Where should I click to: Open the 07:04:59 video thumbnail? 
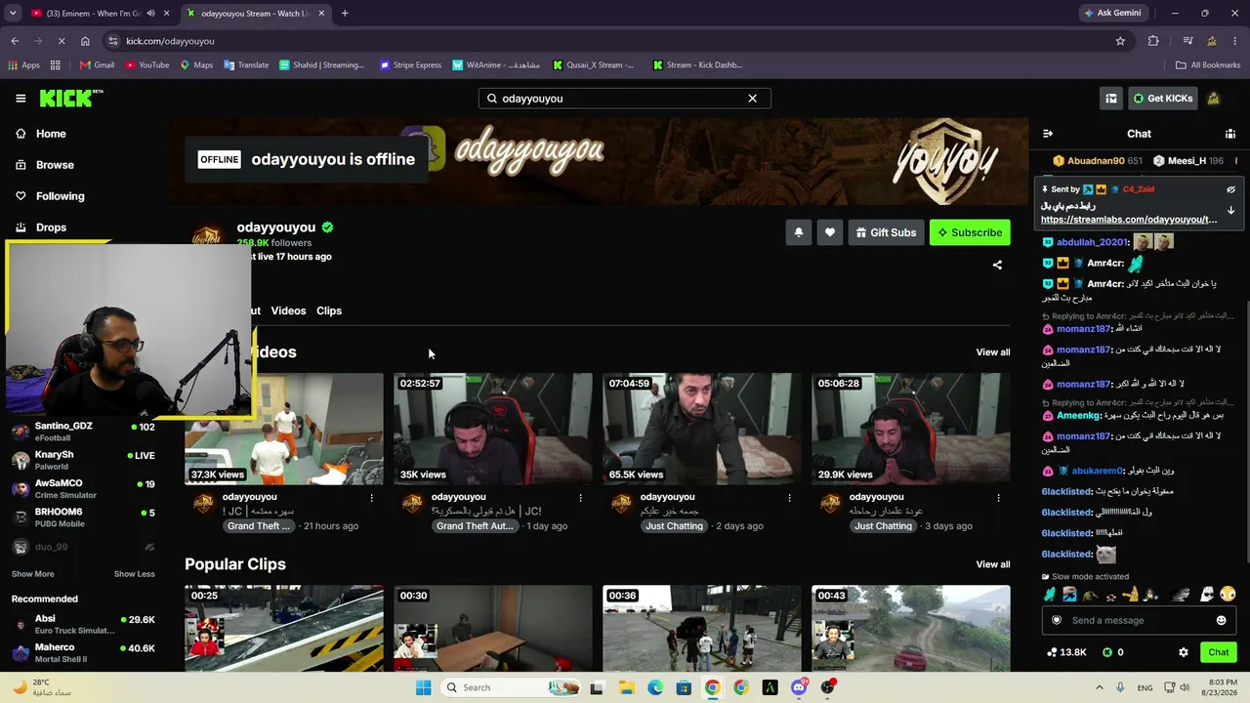[702, 429]
